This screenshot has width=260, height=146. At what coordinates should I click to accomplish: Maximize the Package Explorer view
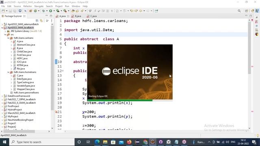click(x=51, y=16)
